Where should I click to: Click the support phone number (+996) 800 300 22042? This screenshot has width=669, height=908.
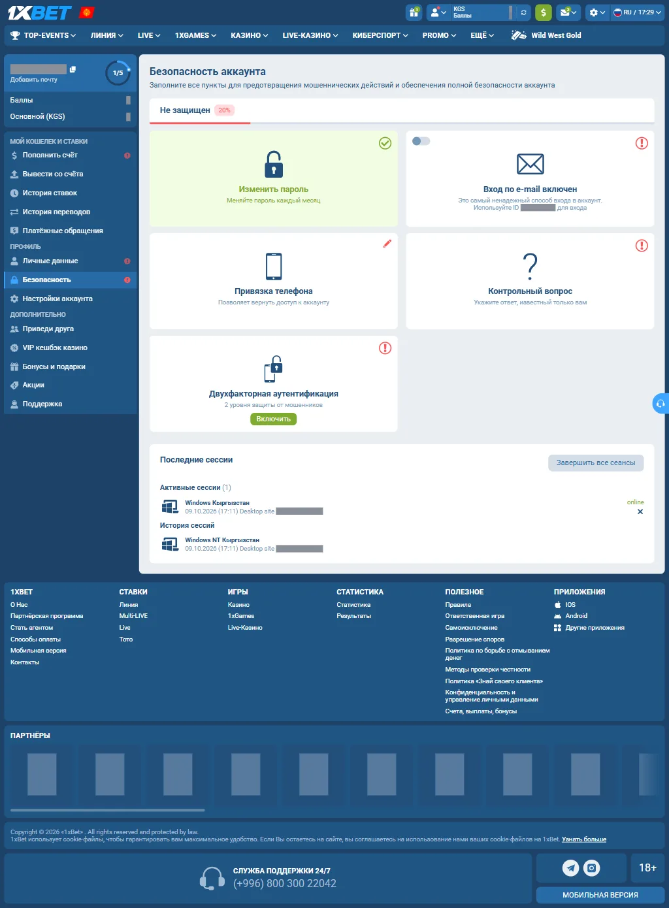[x=285, y=884]
